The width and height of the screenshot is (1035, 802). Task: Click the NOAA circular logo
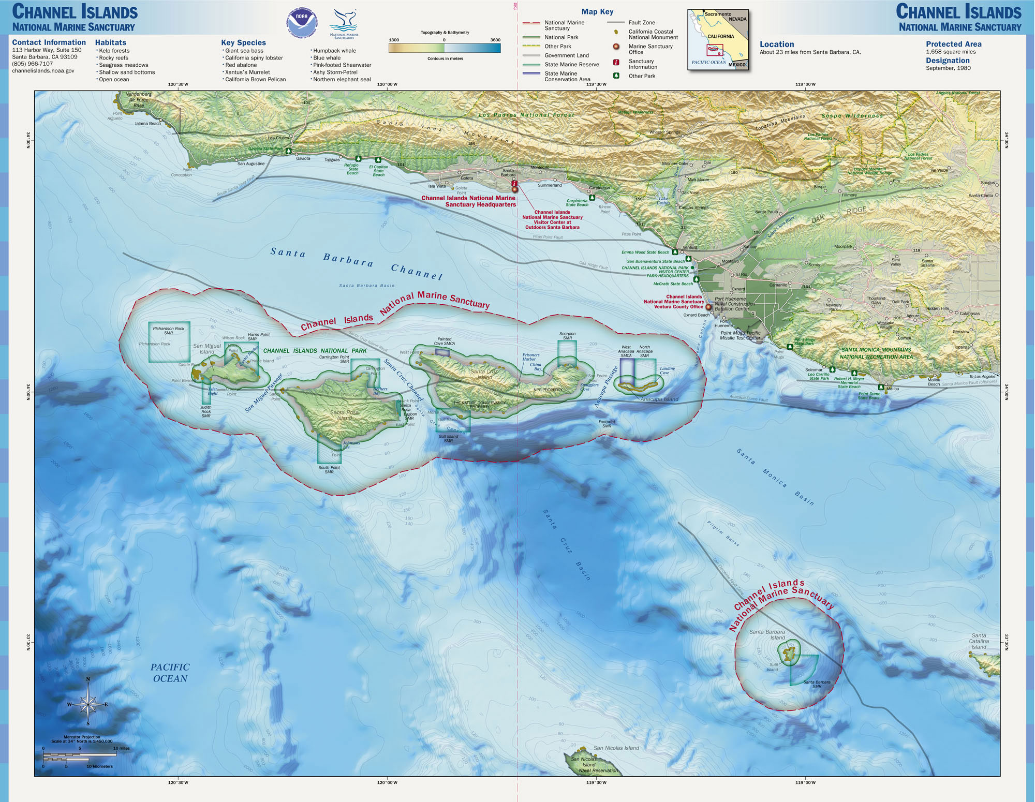click(x=302, y=22)
